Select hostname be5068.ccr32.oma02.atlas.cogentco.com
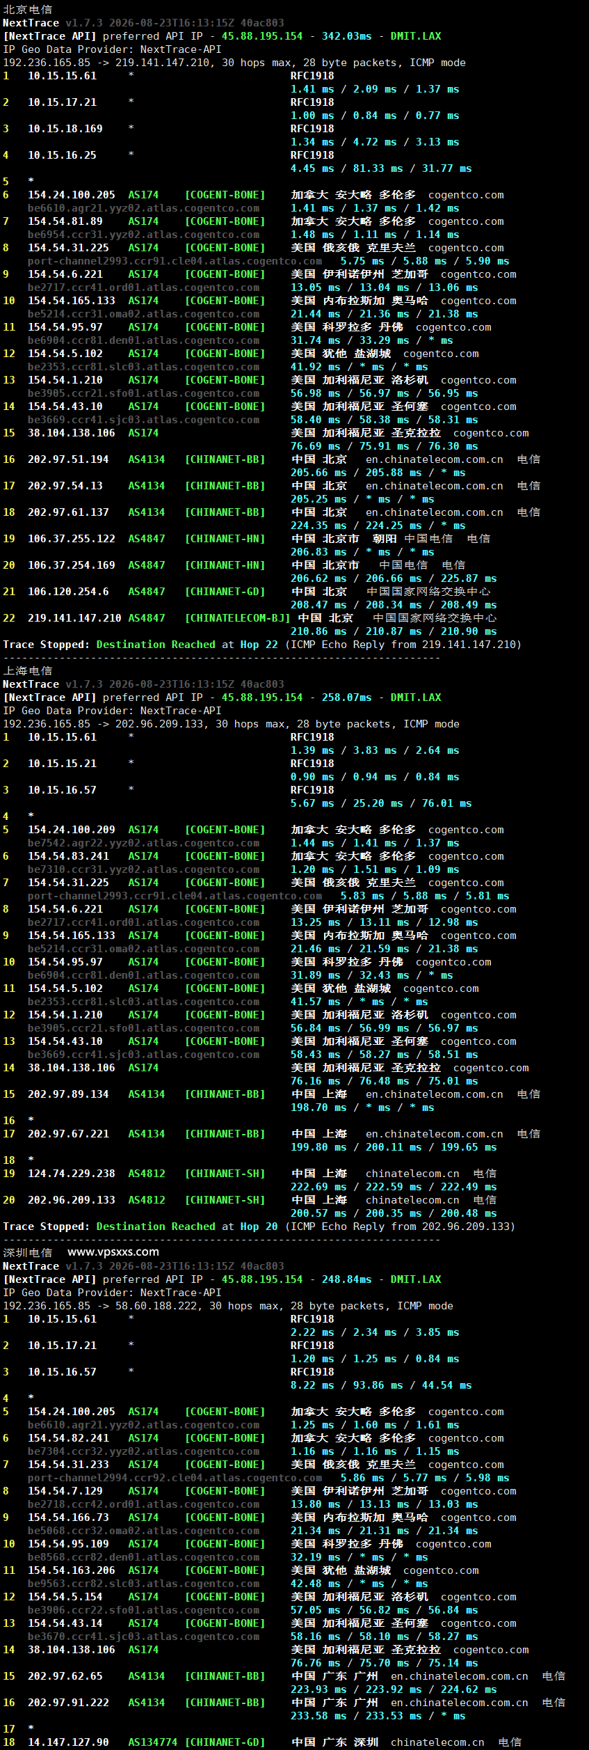Image resolution: width=589 pixels, height=1750 pixels. pos(143,1531)
